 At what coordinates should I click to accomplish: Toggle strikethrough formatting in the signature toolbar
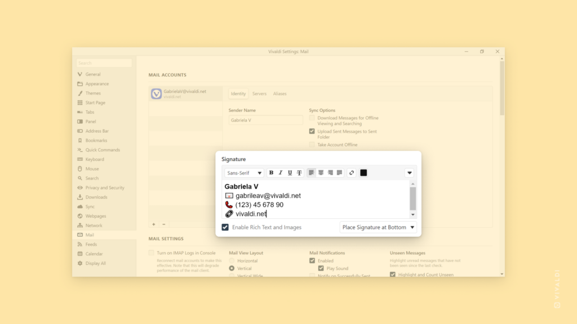tap(299, 173)
